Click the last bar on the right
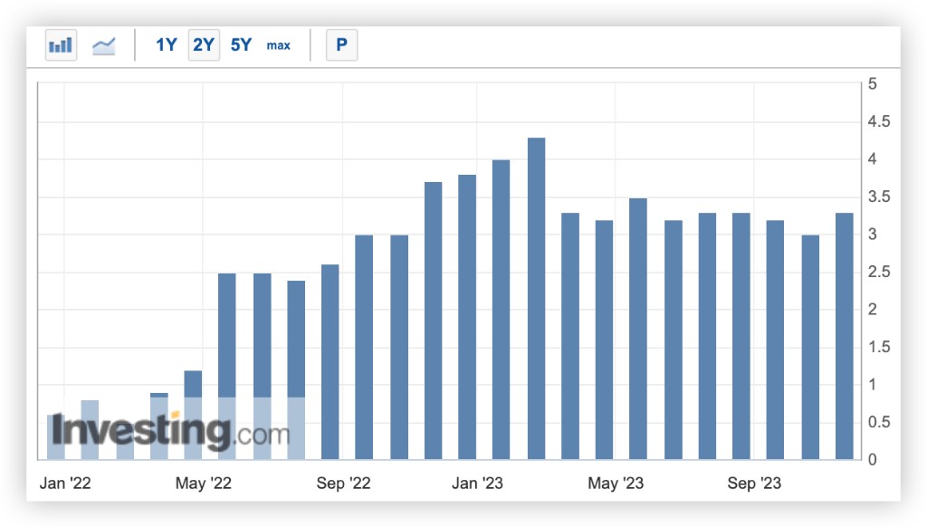Screen dimensions: 927x527 (x=845, y=336)
